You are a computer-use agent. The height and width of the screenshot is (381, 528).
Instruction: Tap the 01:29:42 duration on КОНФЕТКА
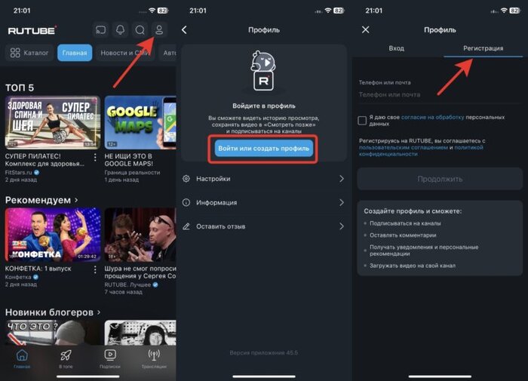click(x=87, y=257)
